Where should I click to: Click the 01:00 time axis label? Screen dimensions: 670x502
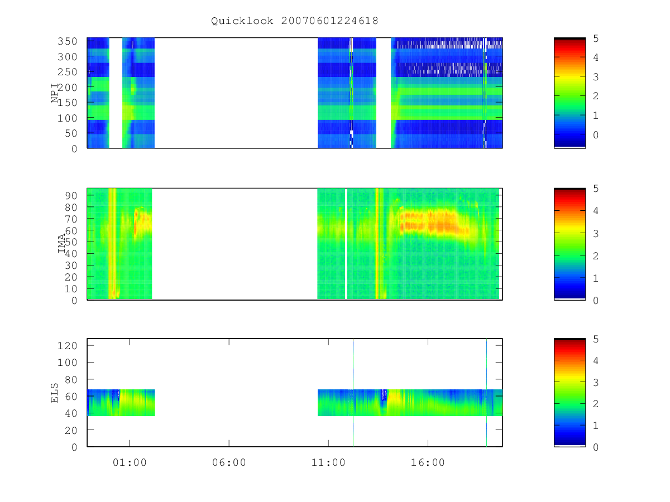(130, 462)
